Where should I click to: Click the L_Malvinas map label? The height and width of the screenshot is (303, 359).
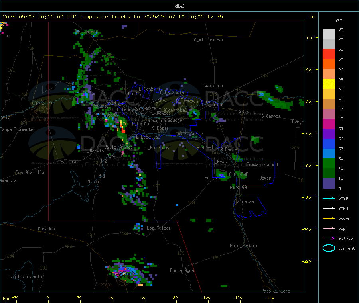coord(157,148)
